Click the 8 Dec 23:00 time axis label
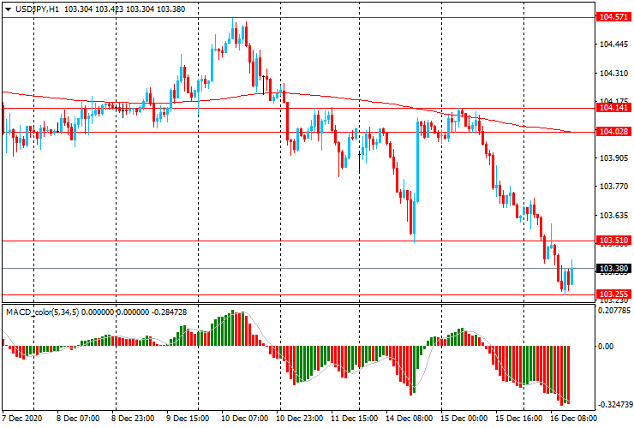This screenshot has height=428, width=634. coord(133,418)
